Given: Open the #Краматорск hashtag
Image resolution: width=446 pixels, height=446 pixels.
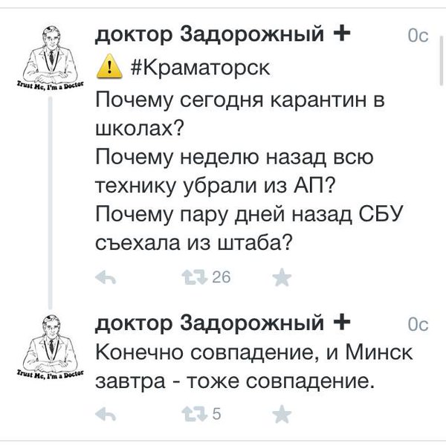Looking at the screenshot, I should [200, 68].
